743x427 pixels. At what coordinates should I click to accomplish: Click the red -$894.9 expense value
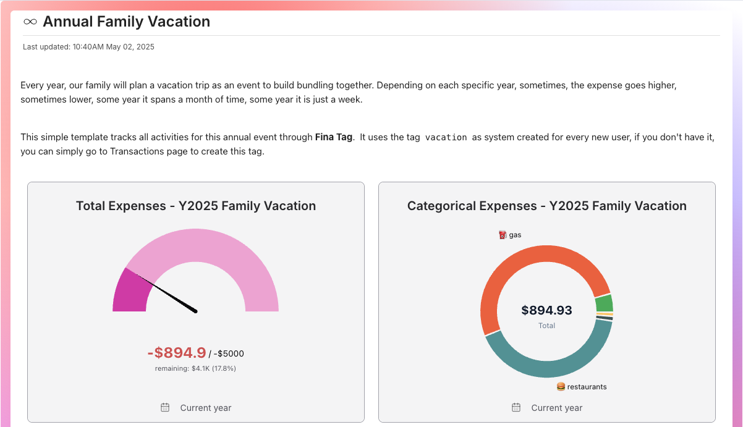[176, 352]
